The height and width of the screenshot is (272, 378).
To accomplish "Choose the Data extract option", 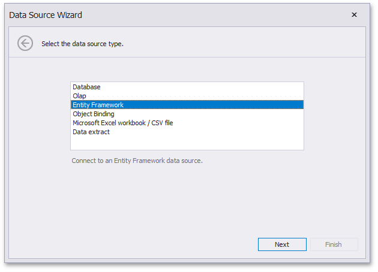I will pyautogui.click(x=91, y=132).
